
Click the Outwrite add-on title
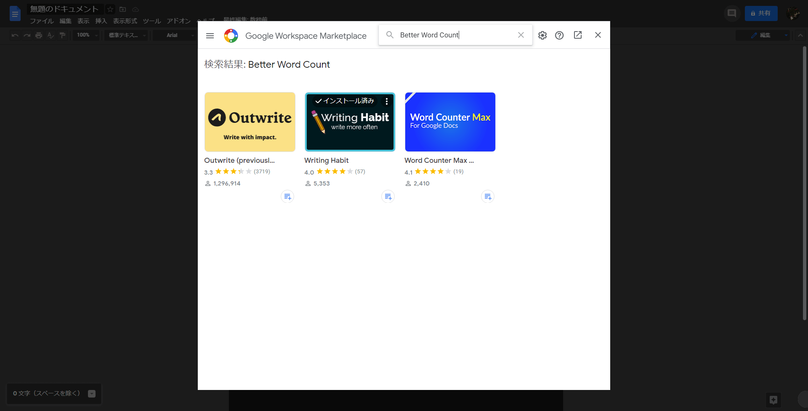pyautogui.click(x=239, y=160)
